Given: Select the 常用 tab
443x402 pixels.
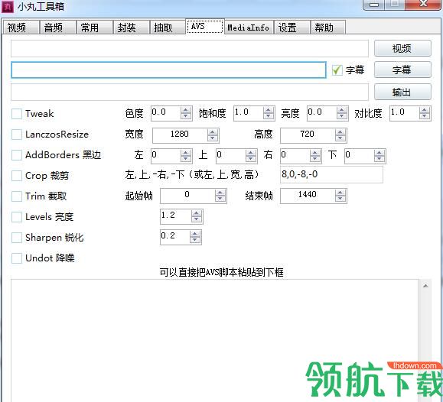Looking at the screenshot, I should (94, 28).
